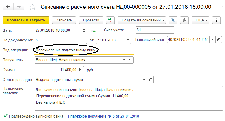Add document to favorites with star
The image size is (225, 121).
[x=33, y=7]
